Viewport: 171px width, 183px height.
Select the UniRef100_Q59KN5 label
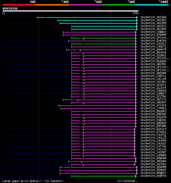[x=153, y=167]
